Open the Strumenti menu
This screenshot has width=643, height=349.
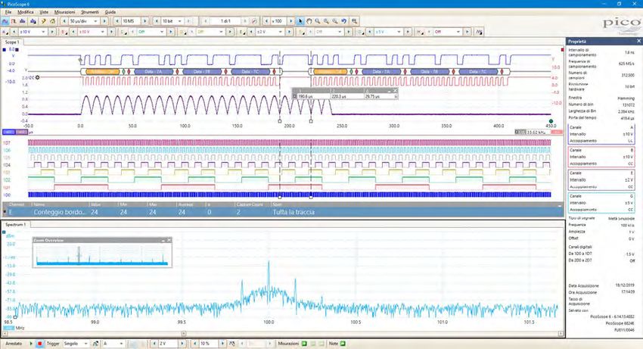point(89,13)
